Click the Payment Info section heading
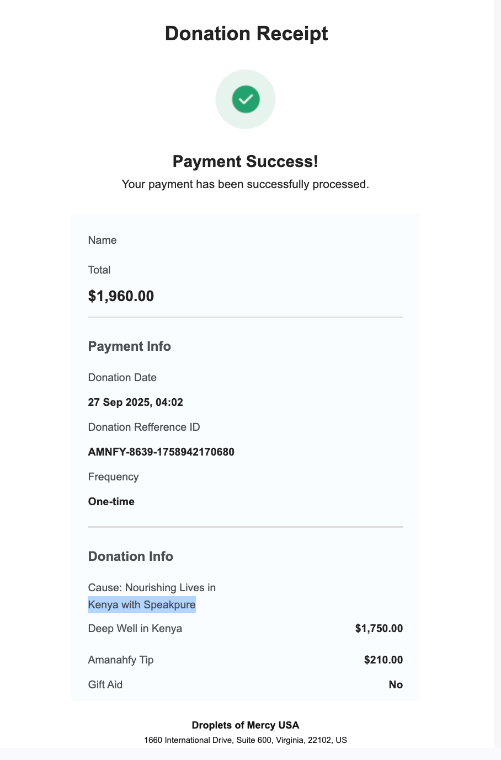This screenshot has width=501, height=760. pyautogui.click(x=130, y=346)
